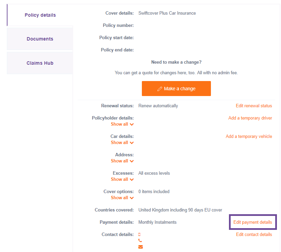The height and width of the screenshot is (252, 281).
Task: Click Edit renewal status link
Action: (x=254, y=106)
